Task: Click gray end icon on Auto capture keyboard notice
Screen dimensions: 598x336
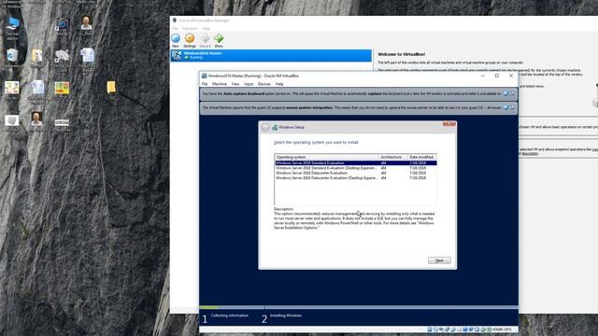Action: point(512,93)
